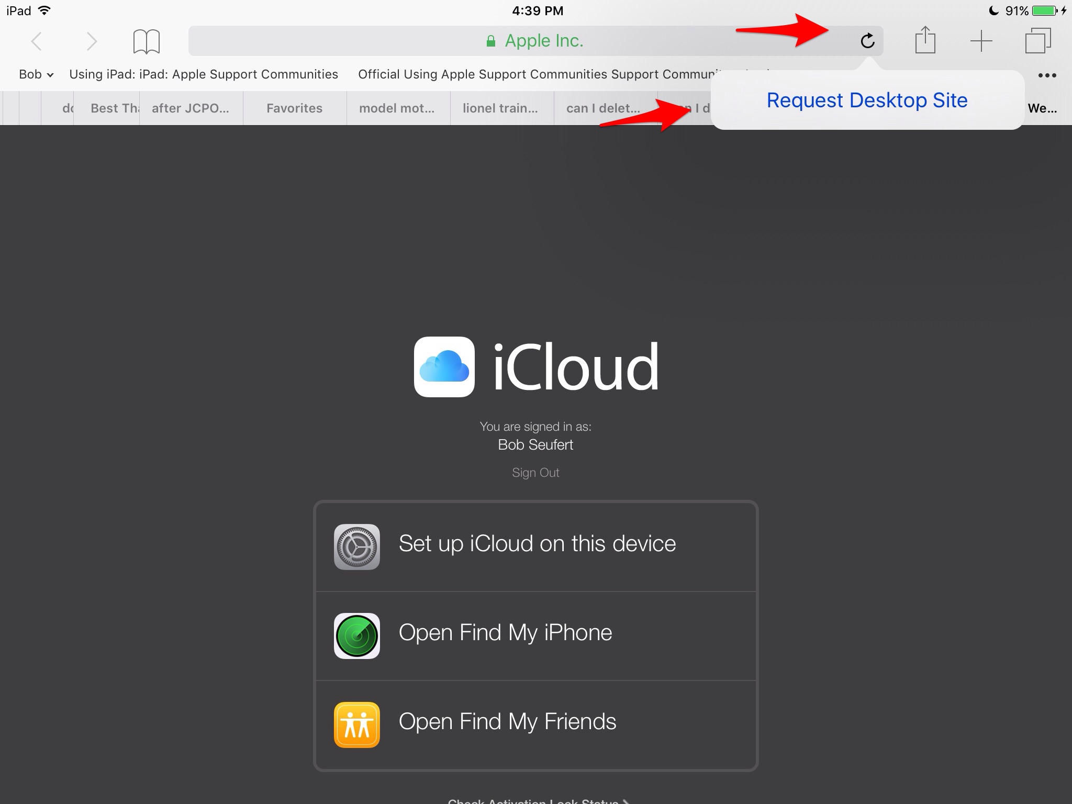
Task: Tap Set up iCloud on this device
Action: pos(537,544)
